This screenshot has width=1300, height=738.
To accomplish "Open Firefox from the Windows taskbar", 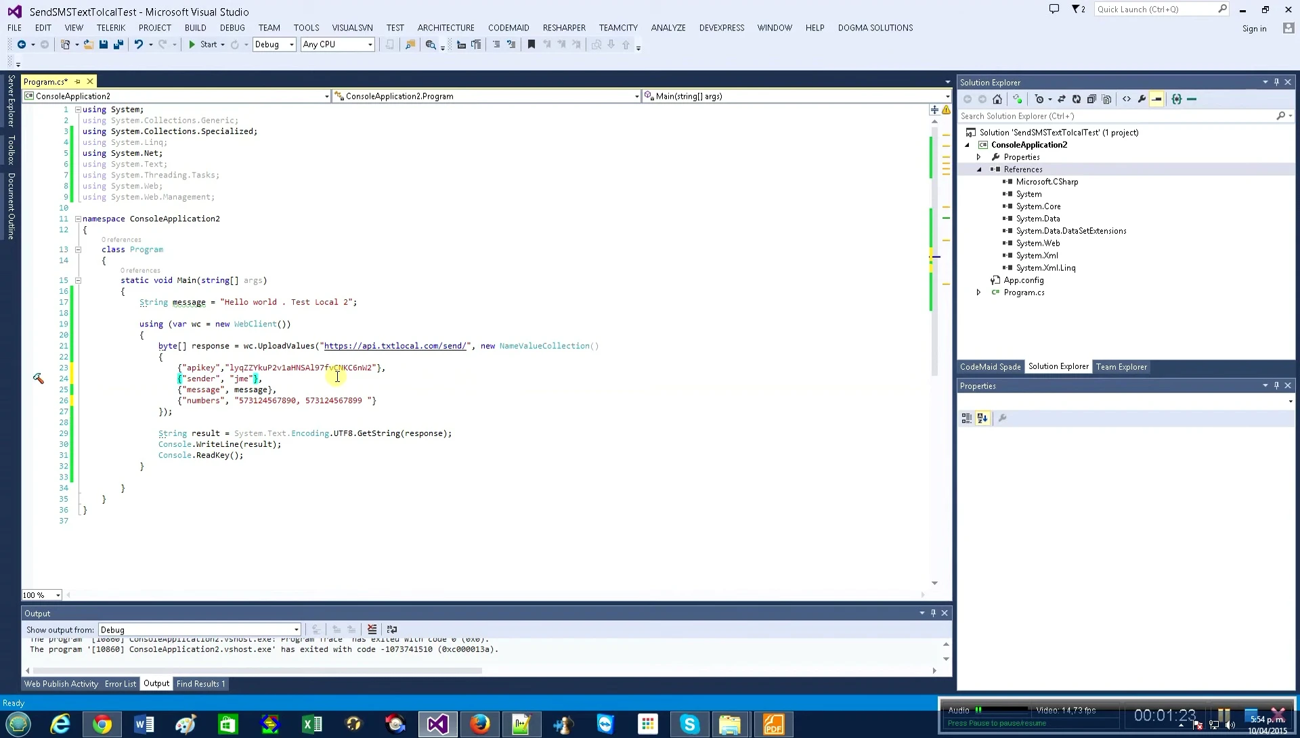I will (x=479, y=724).
